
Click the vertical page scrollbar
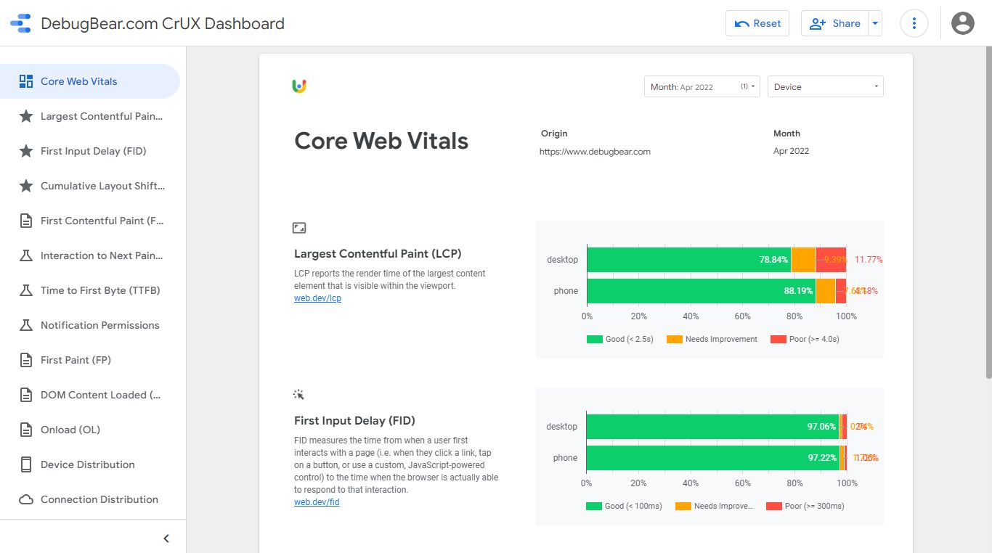(988, 213)
